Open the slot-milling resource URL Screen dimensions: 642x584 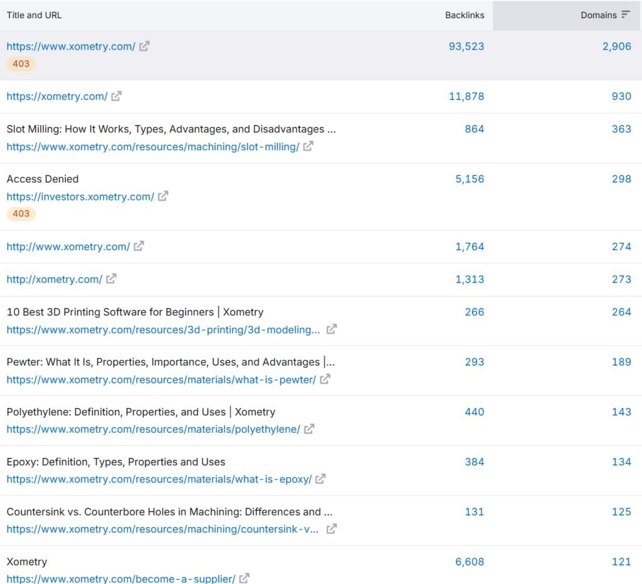click(x=153, y=147)
